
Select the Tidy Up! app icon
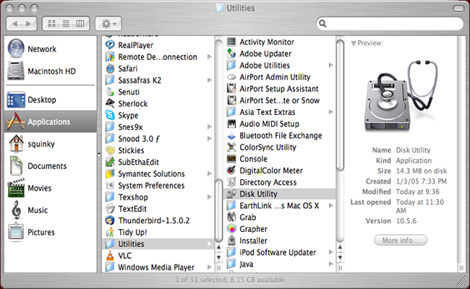[x=110, y=232]
